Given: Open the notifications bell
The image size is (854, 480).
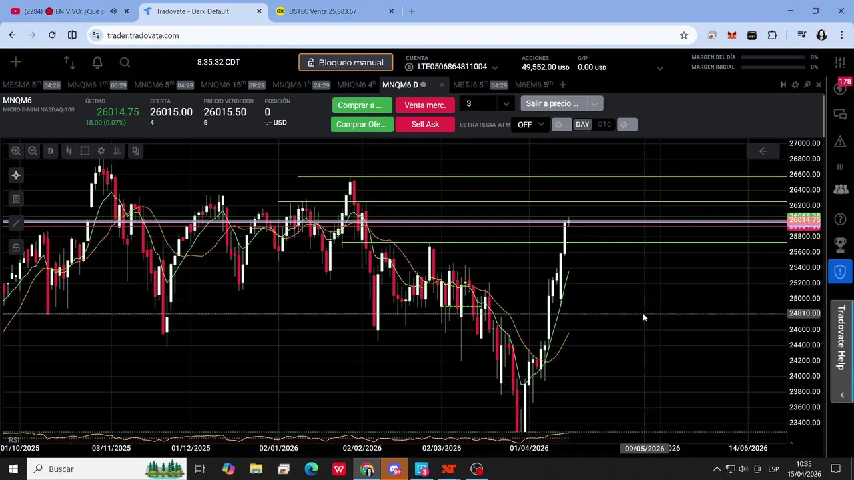Looking at the screenshot, I should [x=97, y=62].
